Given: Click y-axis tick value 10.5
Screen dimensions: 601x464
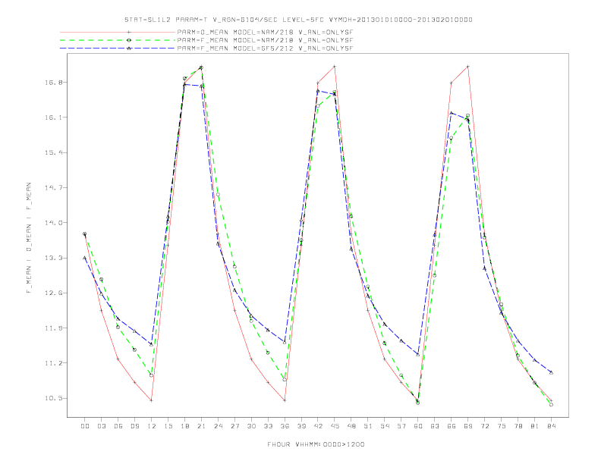Looking at the screenshot, I should [53, 398].
